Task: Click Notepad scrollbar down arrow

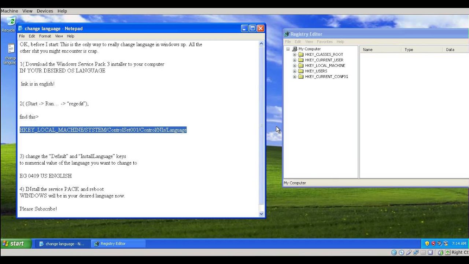Action: click(261, 214)
